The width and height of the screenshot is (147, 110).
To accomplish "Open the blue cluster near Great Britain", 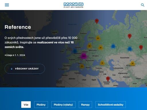I will click(x=75, y=51).
